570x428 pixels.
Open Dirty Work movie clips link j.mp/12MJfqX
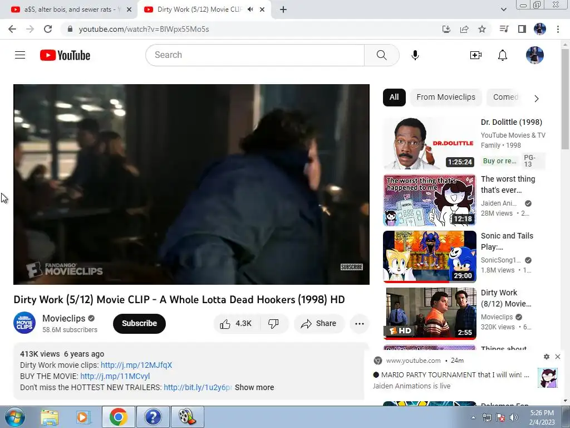[136, 365]
